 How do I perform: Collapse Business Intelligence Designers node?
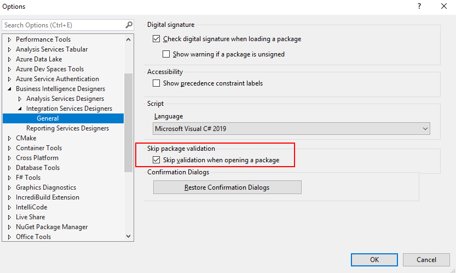[x=9, y=89]
